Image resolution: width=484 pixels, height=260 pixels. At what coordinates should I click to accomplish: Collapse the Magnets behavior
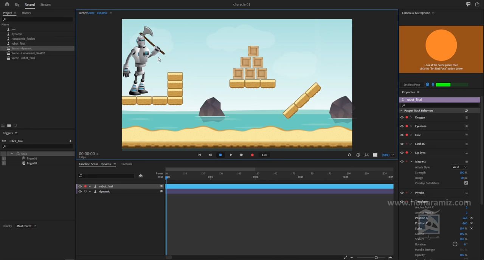click(411, 161)
